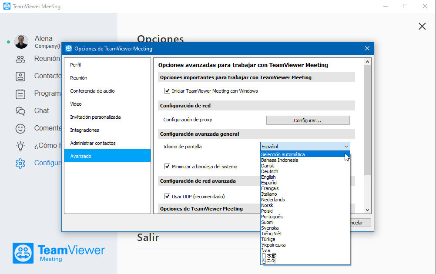Open the Integraciones options category
436x274 pixels.
(x=107, y=130)
